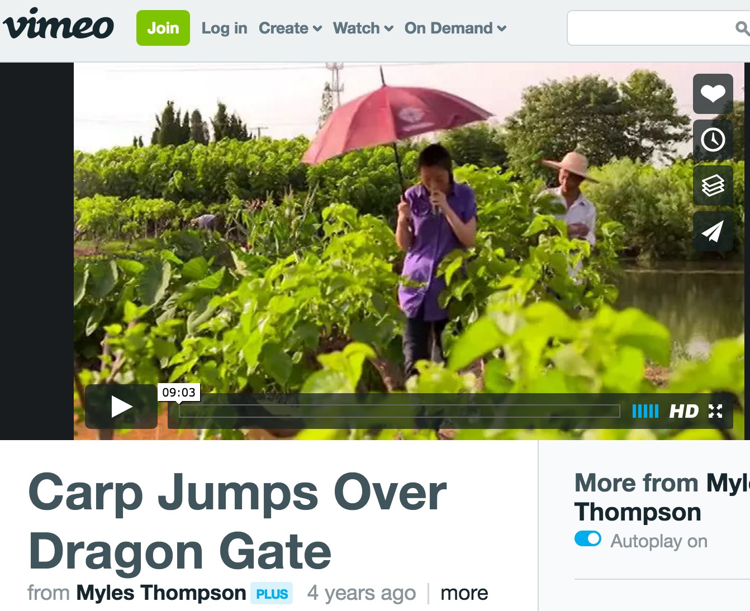Expand the Create dropdown menu
Image resolution: width=750 pixels, height=611 pixels.
pos(290,28)
